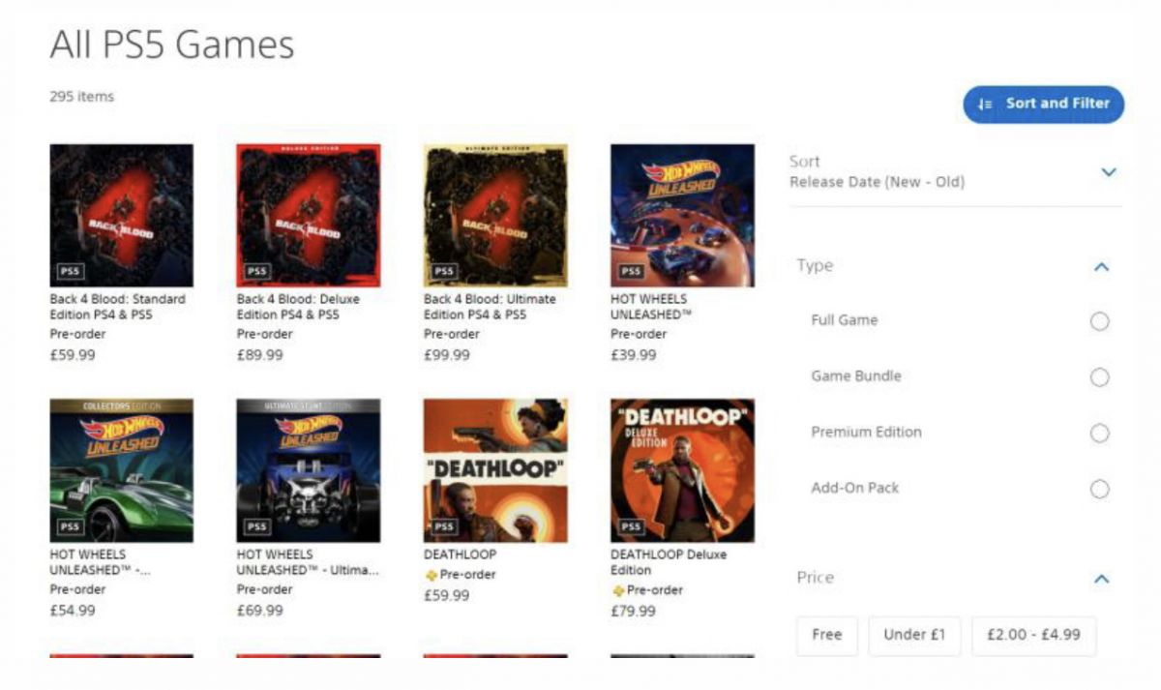The height and width of the screenshot is (690, 1161).
Task: Open the DEATHLOOP £59.99 cover image
Action: point(495,470)
